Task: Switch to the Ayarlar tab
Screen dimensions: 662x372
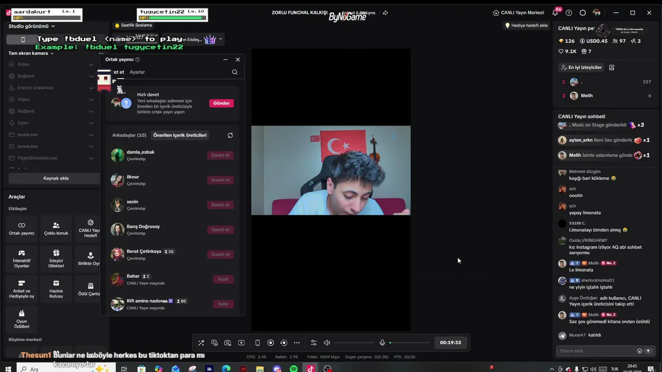Action: (137, 72)
